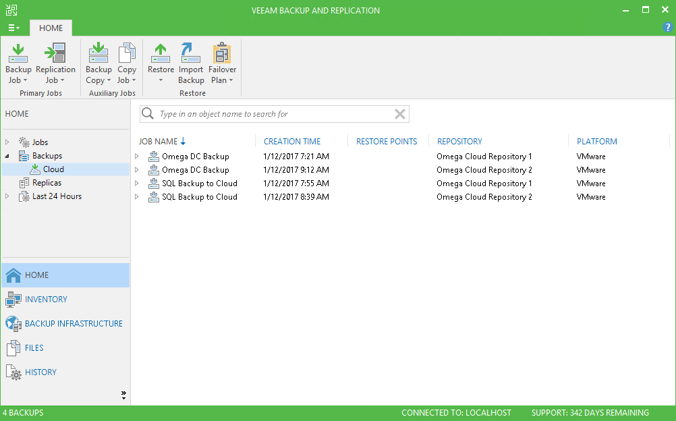Select the Cloud node under Backups

(65, 169)
